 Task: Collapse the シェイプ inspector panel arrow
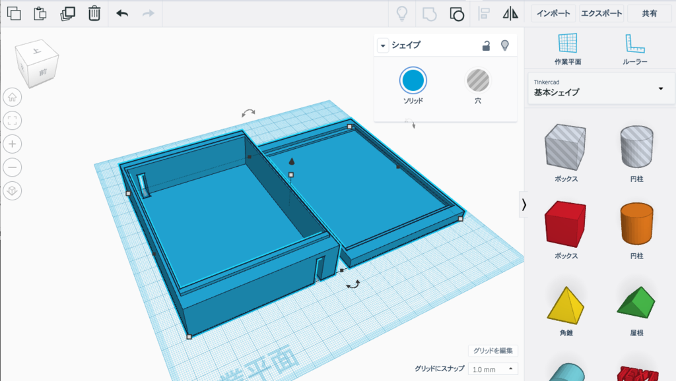tap(383, 45)
